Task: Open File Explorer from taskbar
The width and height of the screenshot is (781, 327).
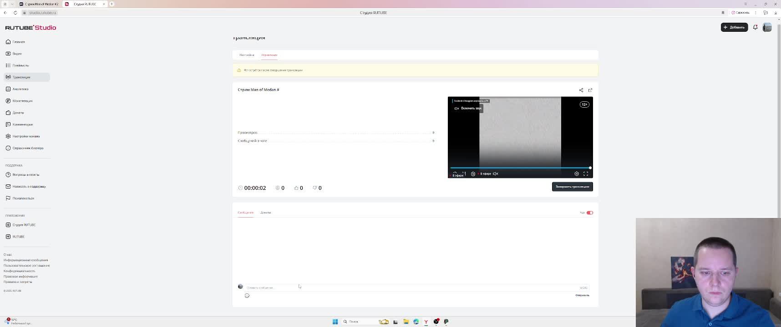Action: pos(406,322)
